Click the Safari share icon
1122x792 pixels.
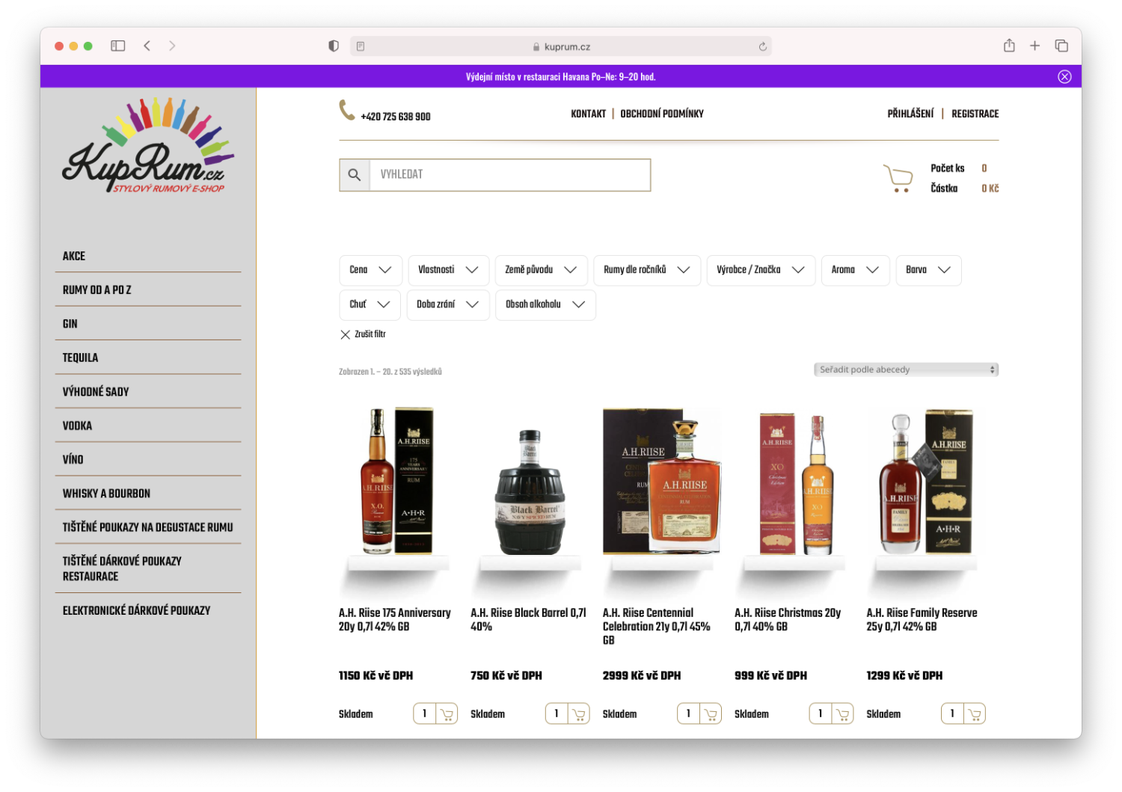tap(1008, 45)
